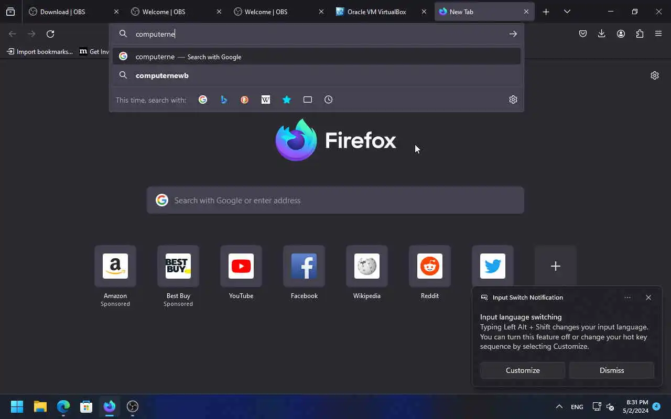The height and width of the screenshot is (419, 671).
Task: Show hidden system tray icons chevron
Action: [x=559, y=406]
